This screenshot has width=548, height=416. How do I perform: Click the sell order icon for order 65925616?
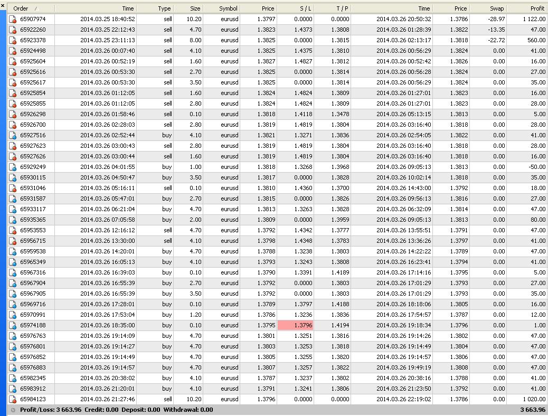pos(13,72)
